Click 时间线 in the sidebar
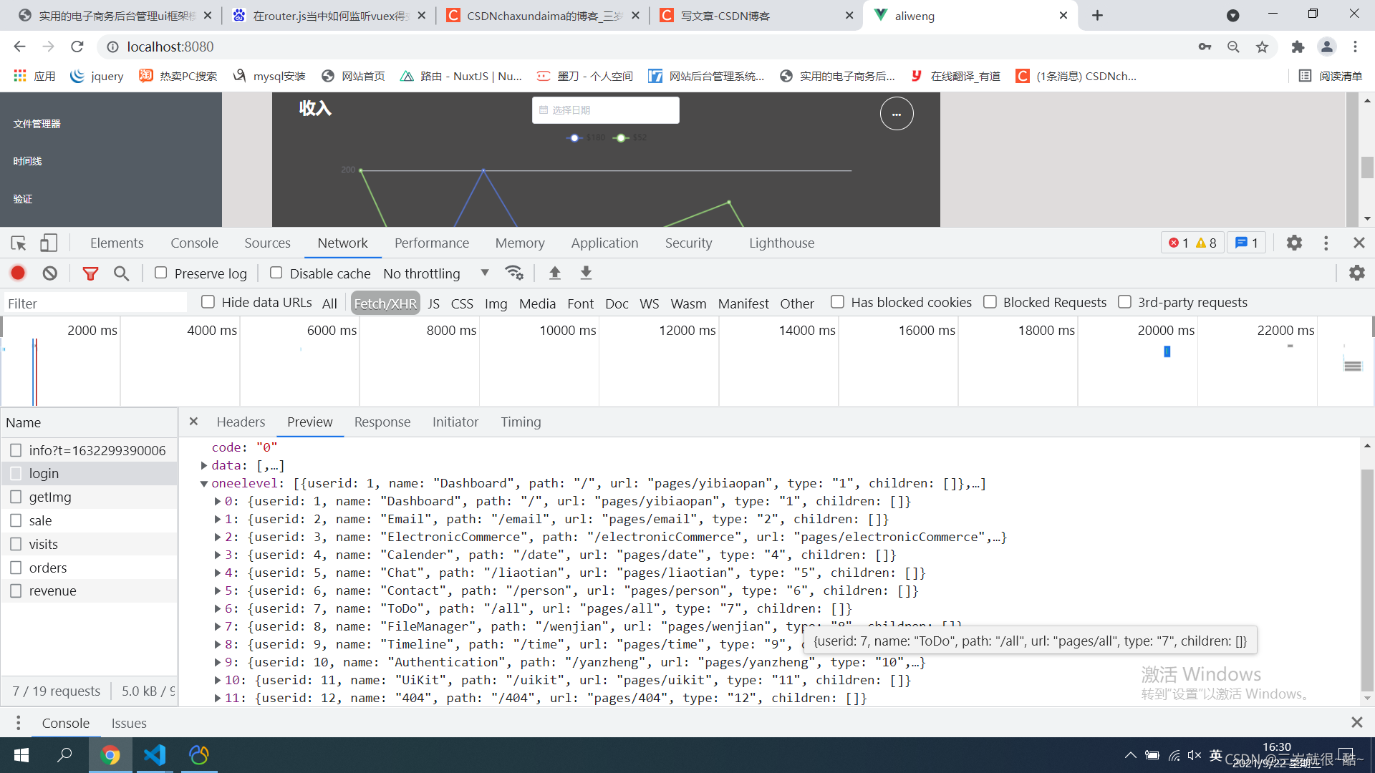This screenshot has width=1375, height=773. [x=27, y=161]
